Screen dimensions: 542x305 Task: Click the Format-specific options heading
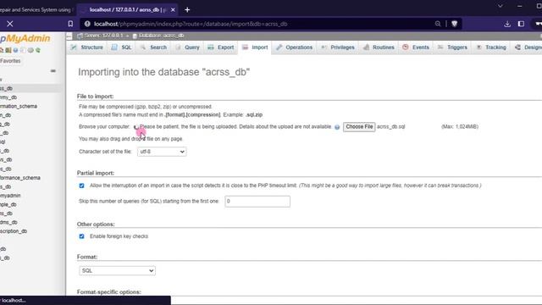coord(109,292)
